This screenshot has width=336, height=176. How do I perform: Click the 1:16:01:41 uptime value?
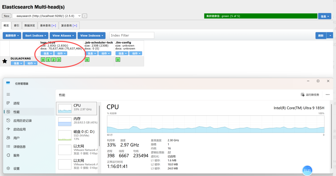pyautogui.click(x=117, y=166)
